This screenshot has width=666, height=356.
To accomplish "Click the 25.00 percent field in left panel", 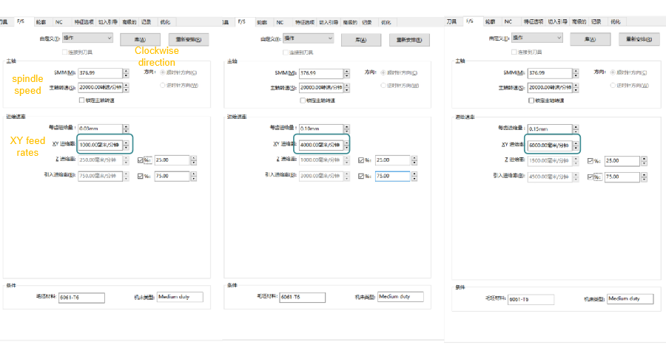I will [x=172, y=160].
